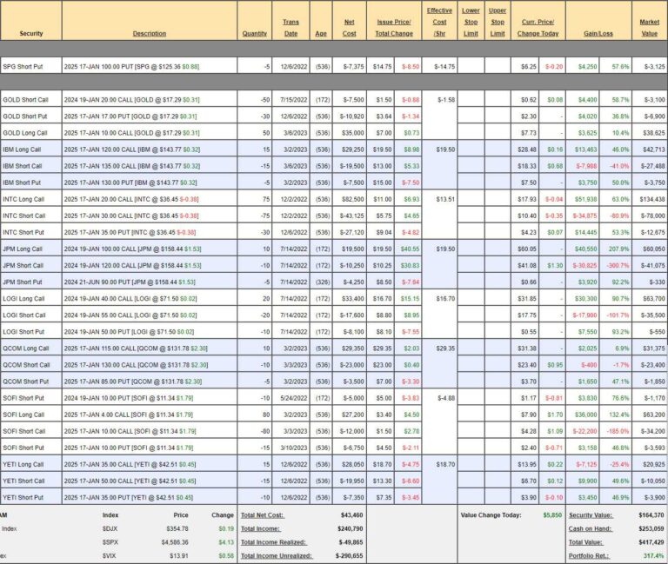Click the Quantity column header
This screenshot has width=668, height=564.
[255, 34]
